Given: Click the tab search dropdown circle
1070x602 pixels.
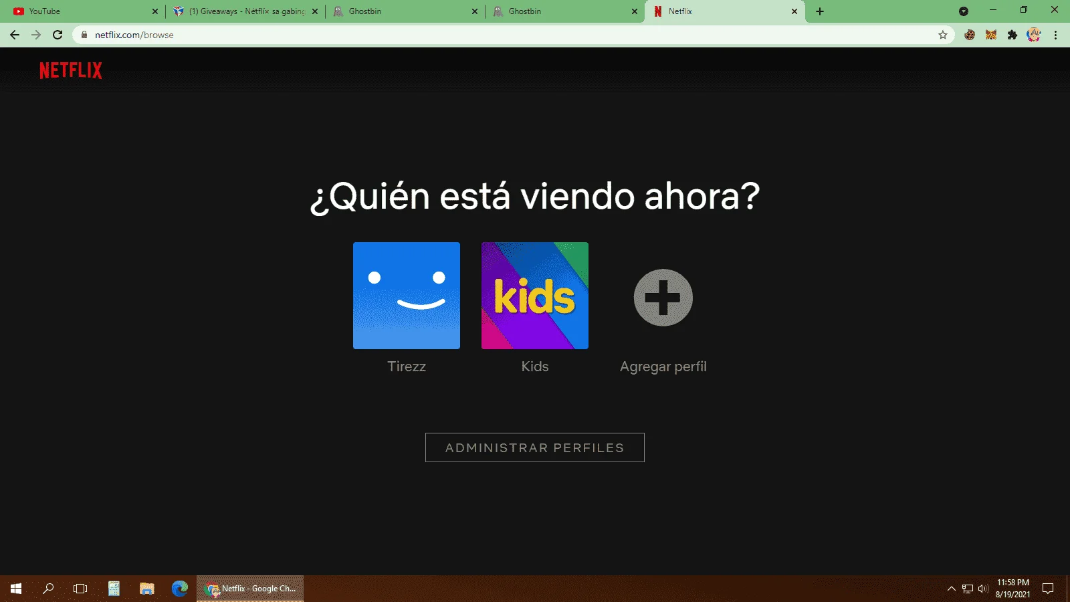Looking at the screenshot, I should point(964,11).
